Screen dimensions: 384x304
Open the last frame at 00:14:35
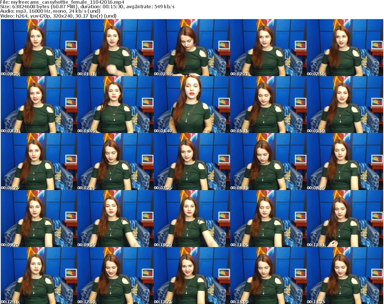(345, 276)
